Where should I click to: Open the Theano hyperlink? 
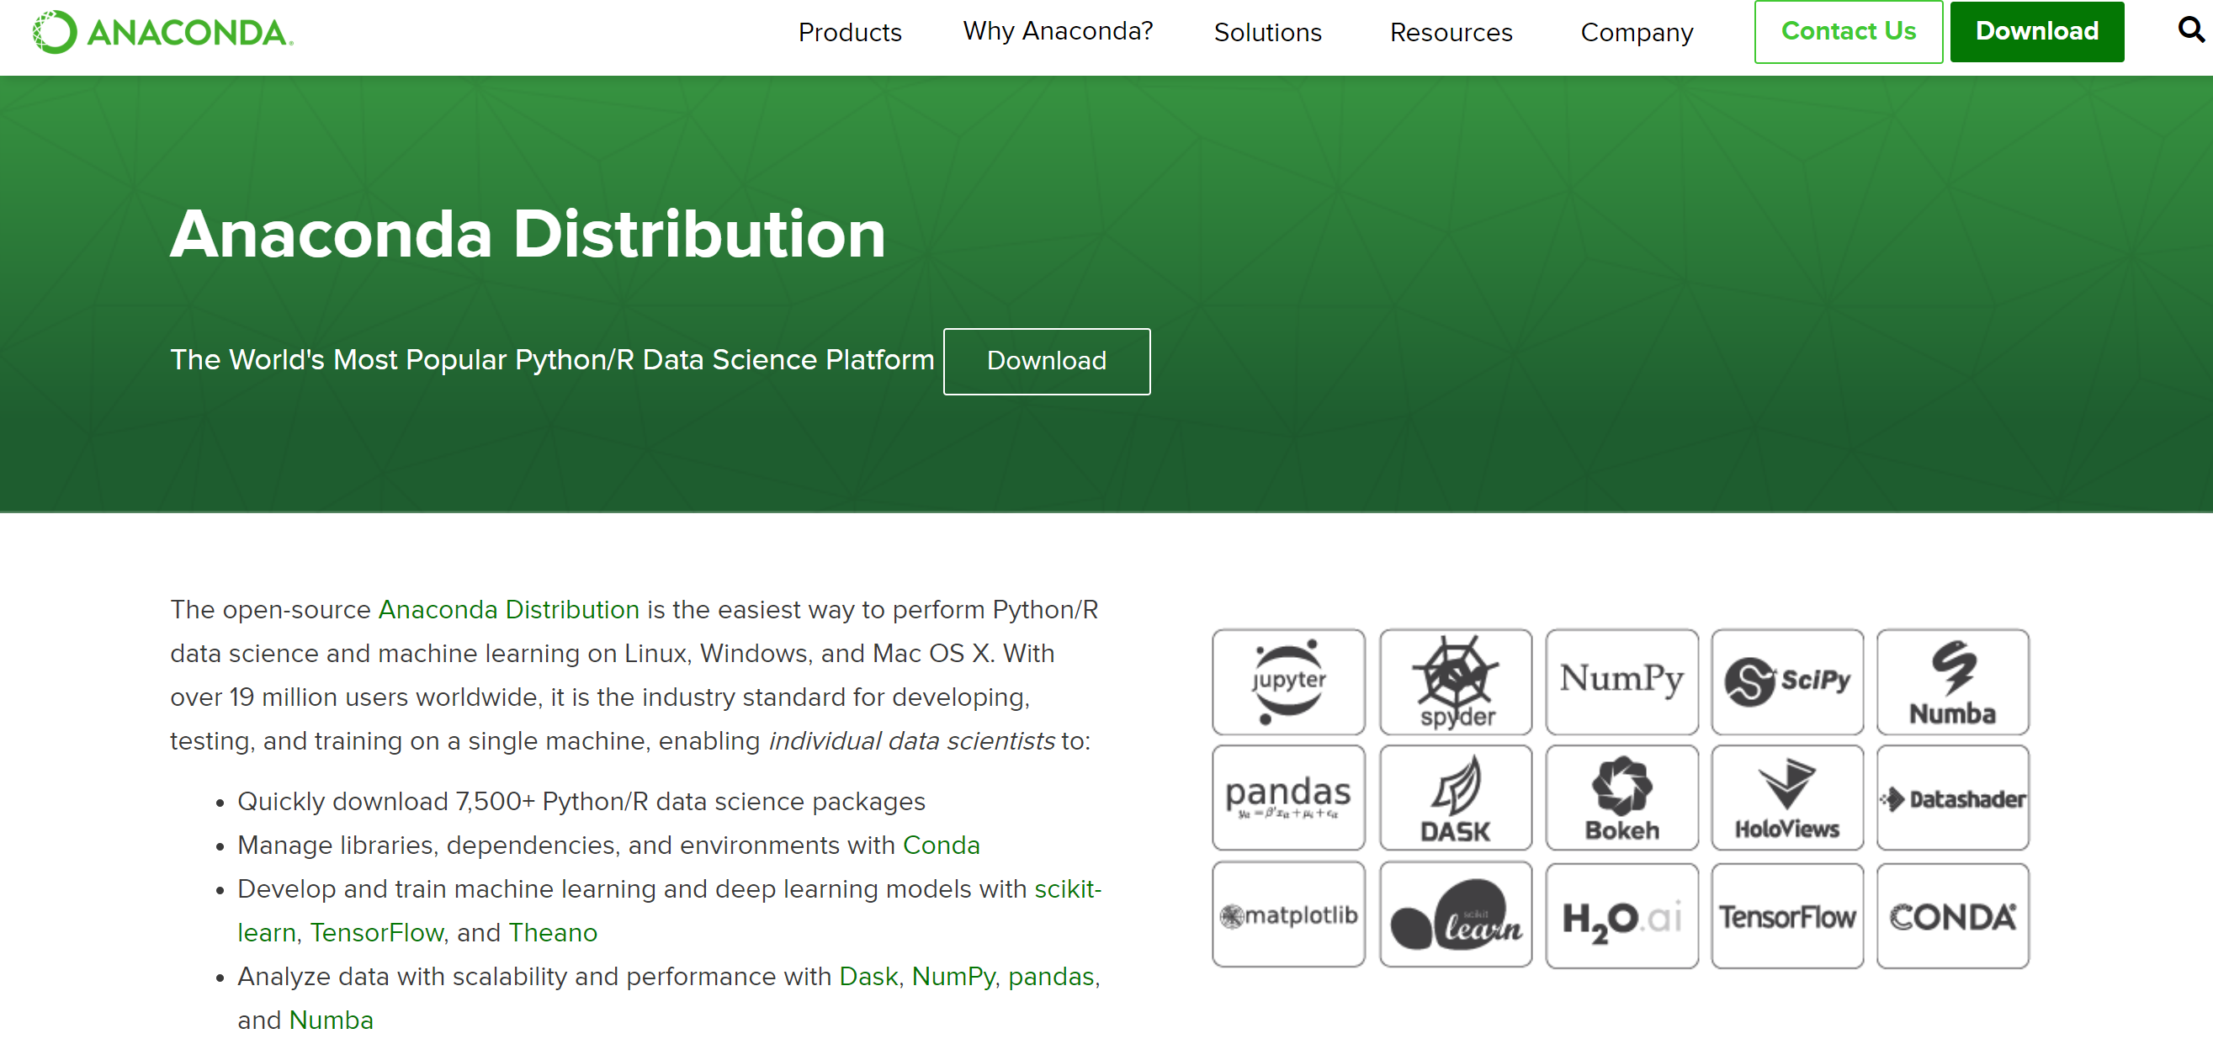coord(552,932)
